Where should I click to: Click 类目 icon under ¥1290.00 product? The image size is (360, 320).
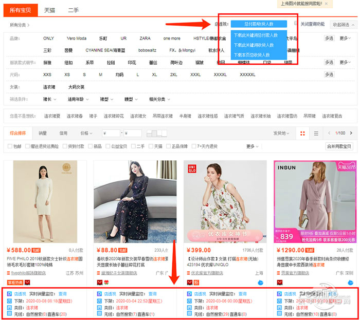pyautogui.click(x=279, y=307)
